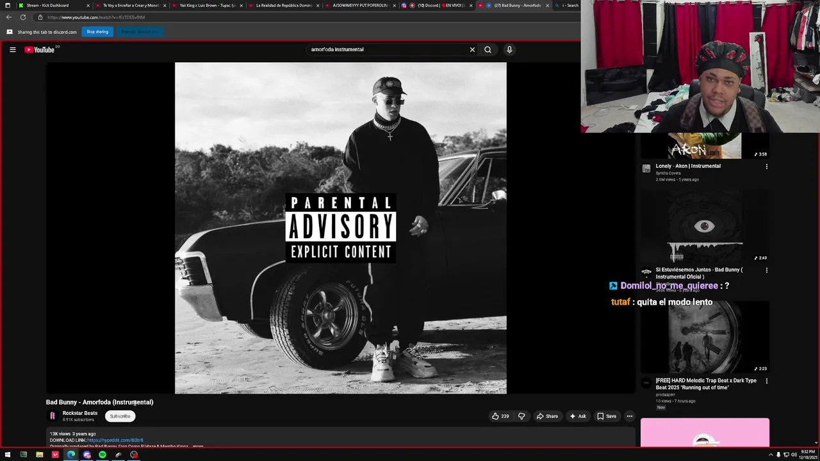Subscribe to Rockstar Beats channel
Image resolution: width=820 pixels, height=461 pixels.
tap(120, 416)
